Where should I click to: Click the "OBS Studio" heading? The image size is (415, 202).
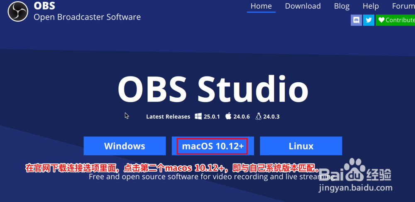213,89
